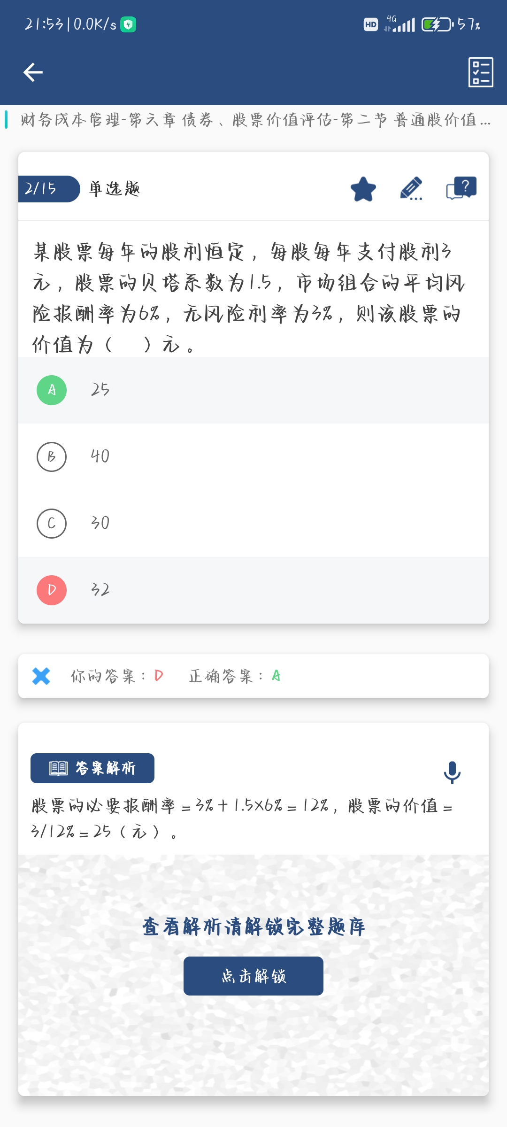This screenshot has width=507, height=1127.
Task: Select option C radio circle
Action: click(52, 524)
